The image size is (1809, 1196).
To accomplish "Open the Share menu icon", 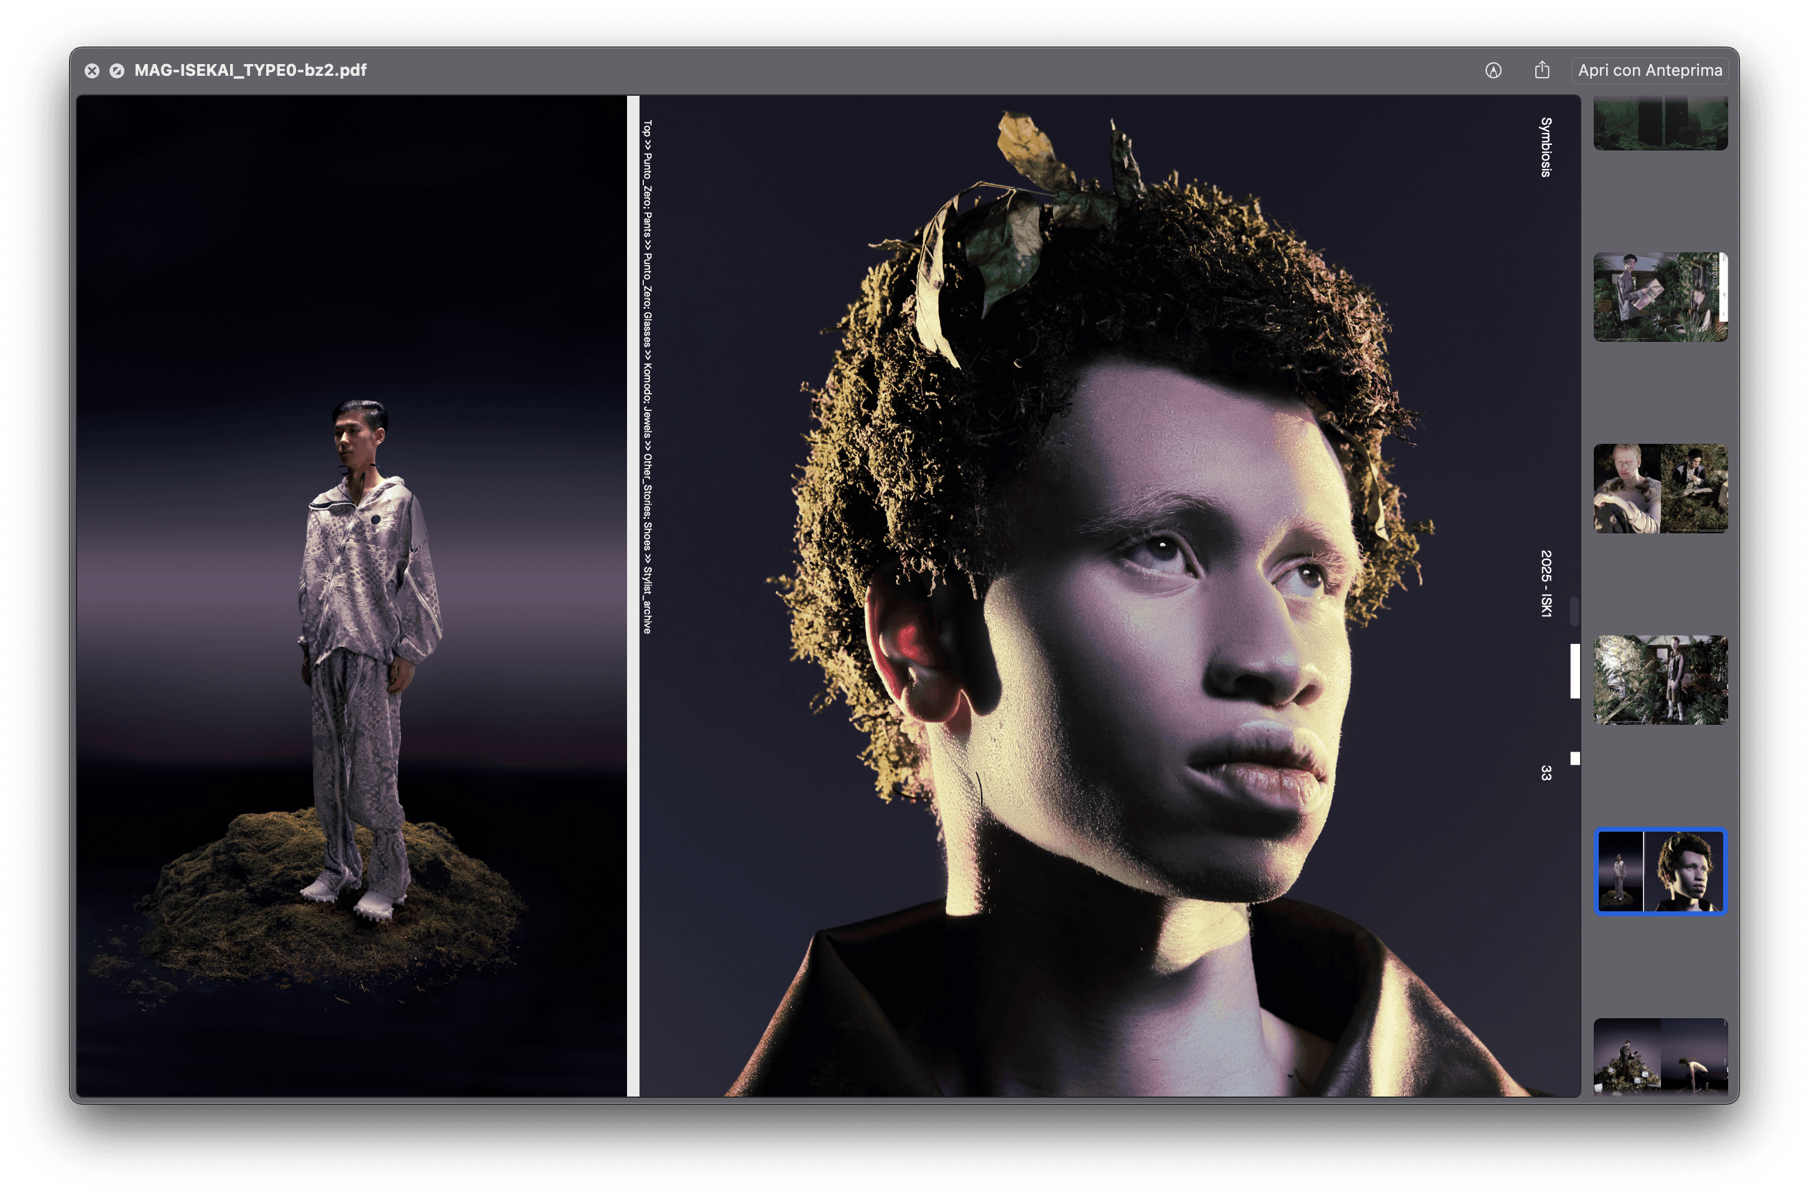I will 1542,70.
